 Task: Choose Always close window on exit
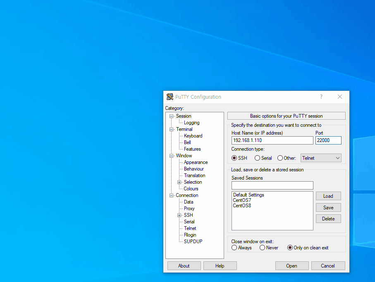[x=234, y=248]
